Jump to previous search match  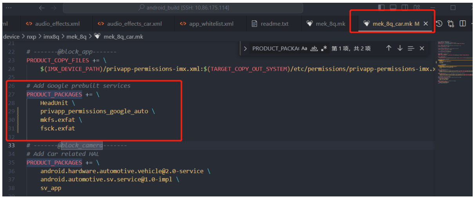pyautogui.click(x=388, y=48)
